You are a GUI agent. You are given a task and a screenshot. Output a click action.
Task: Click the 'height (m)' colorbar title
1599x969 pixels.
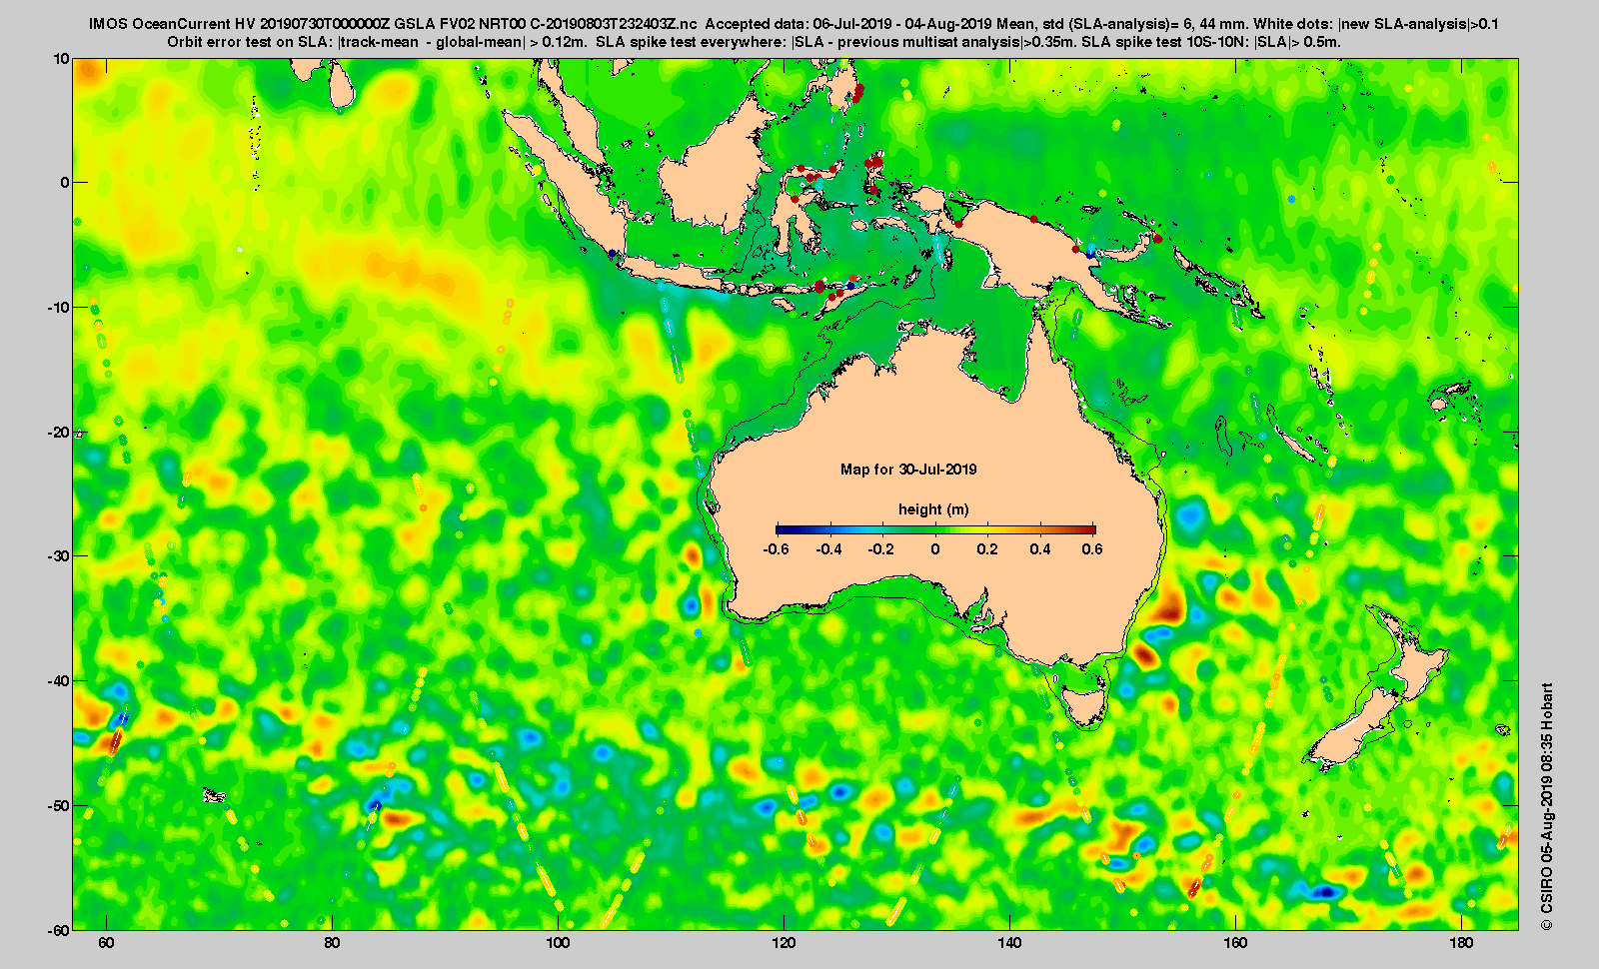point(933,509)
